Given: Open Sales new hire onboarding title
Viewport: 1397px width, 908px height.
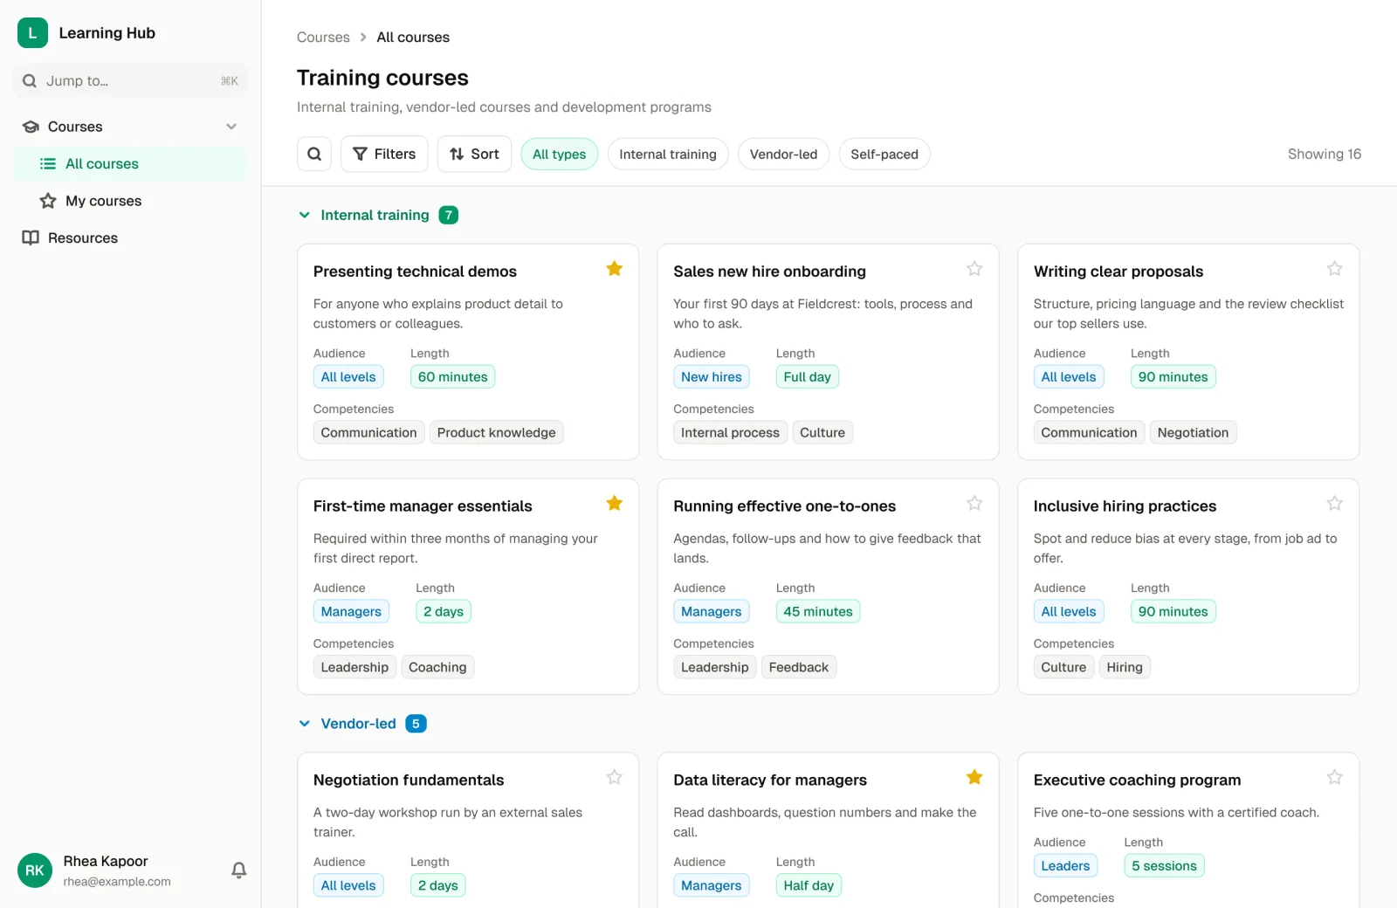Looking at the screenshot, I should pos(769,272).
